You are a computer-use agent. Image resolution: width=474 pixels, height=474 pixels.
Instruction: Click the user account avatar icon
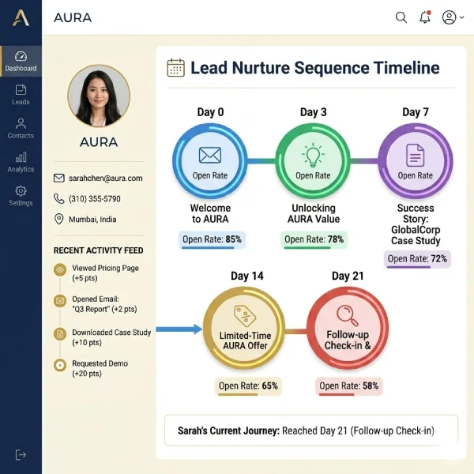point(450,17)
